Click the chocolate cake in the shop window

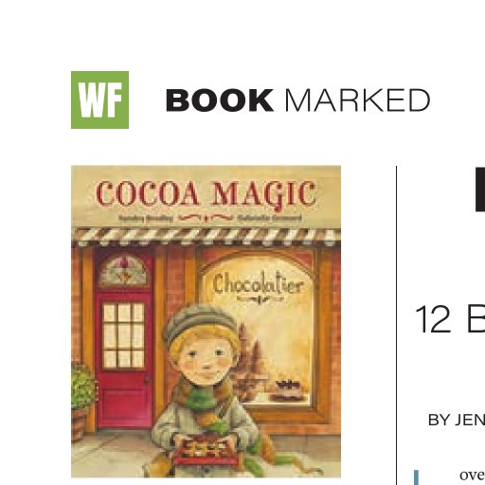(289, 390)
